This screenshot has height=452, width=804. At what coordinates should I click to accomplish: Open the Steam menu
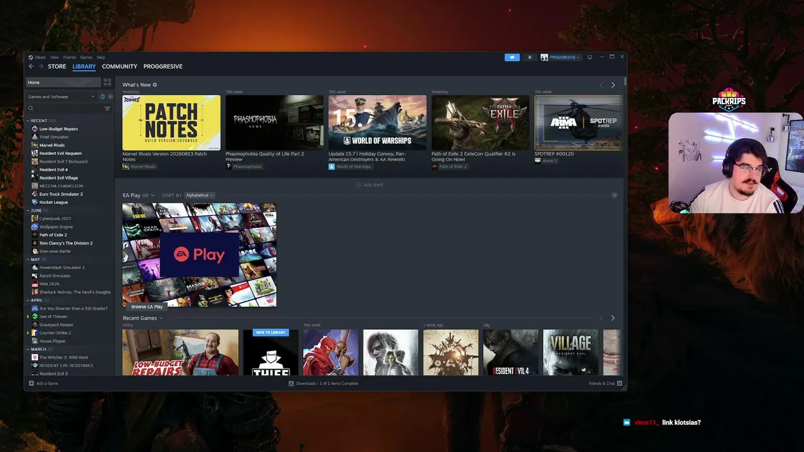click(40, 57)
